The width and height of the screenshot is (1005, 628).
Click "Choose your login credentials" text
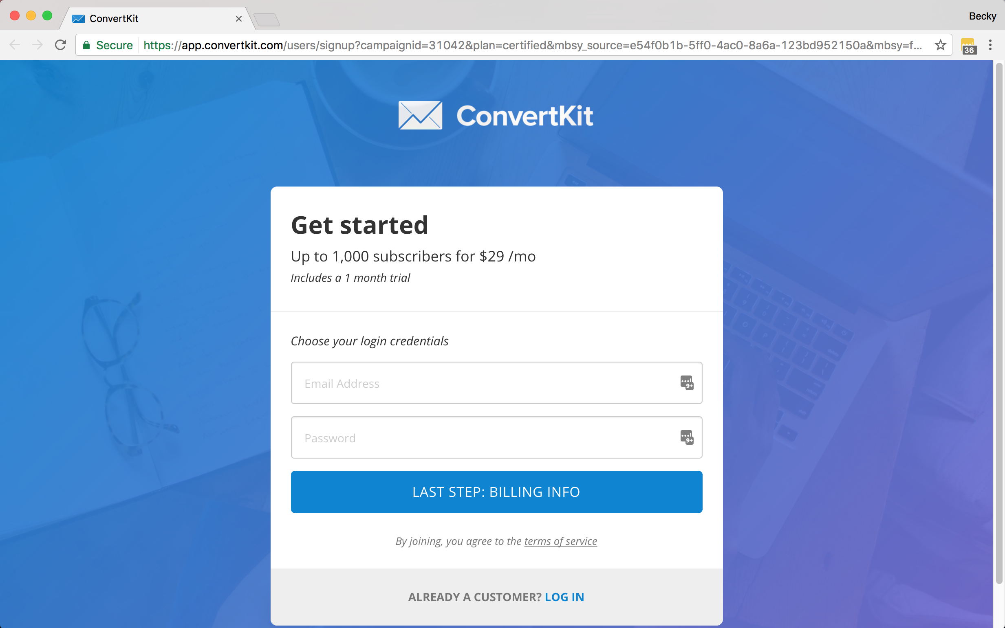tap(370, 341)
